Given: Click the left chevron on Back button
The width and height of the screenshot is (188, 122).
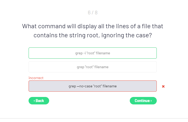Looking at the screenshot, I should 34,101.
